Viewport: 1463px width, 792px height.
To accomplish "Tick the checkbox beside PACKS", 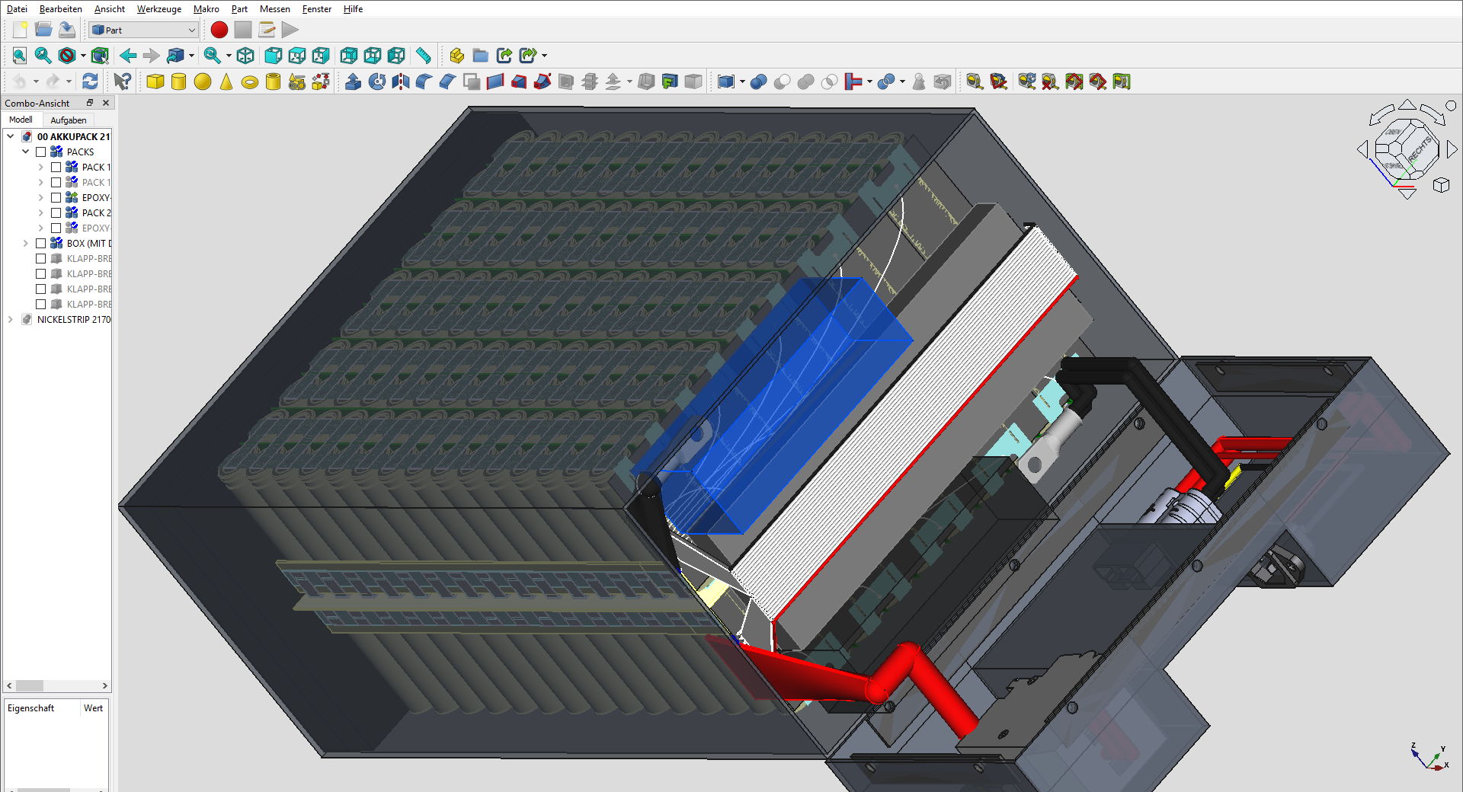I will [41, 152].
